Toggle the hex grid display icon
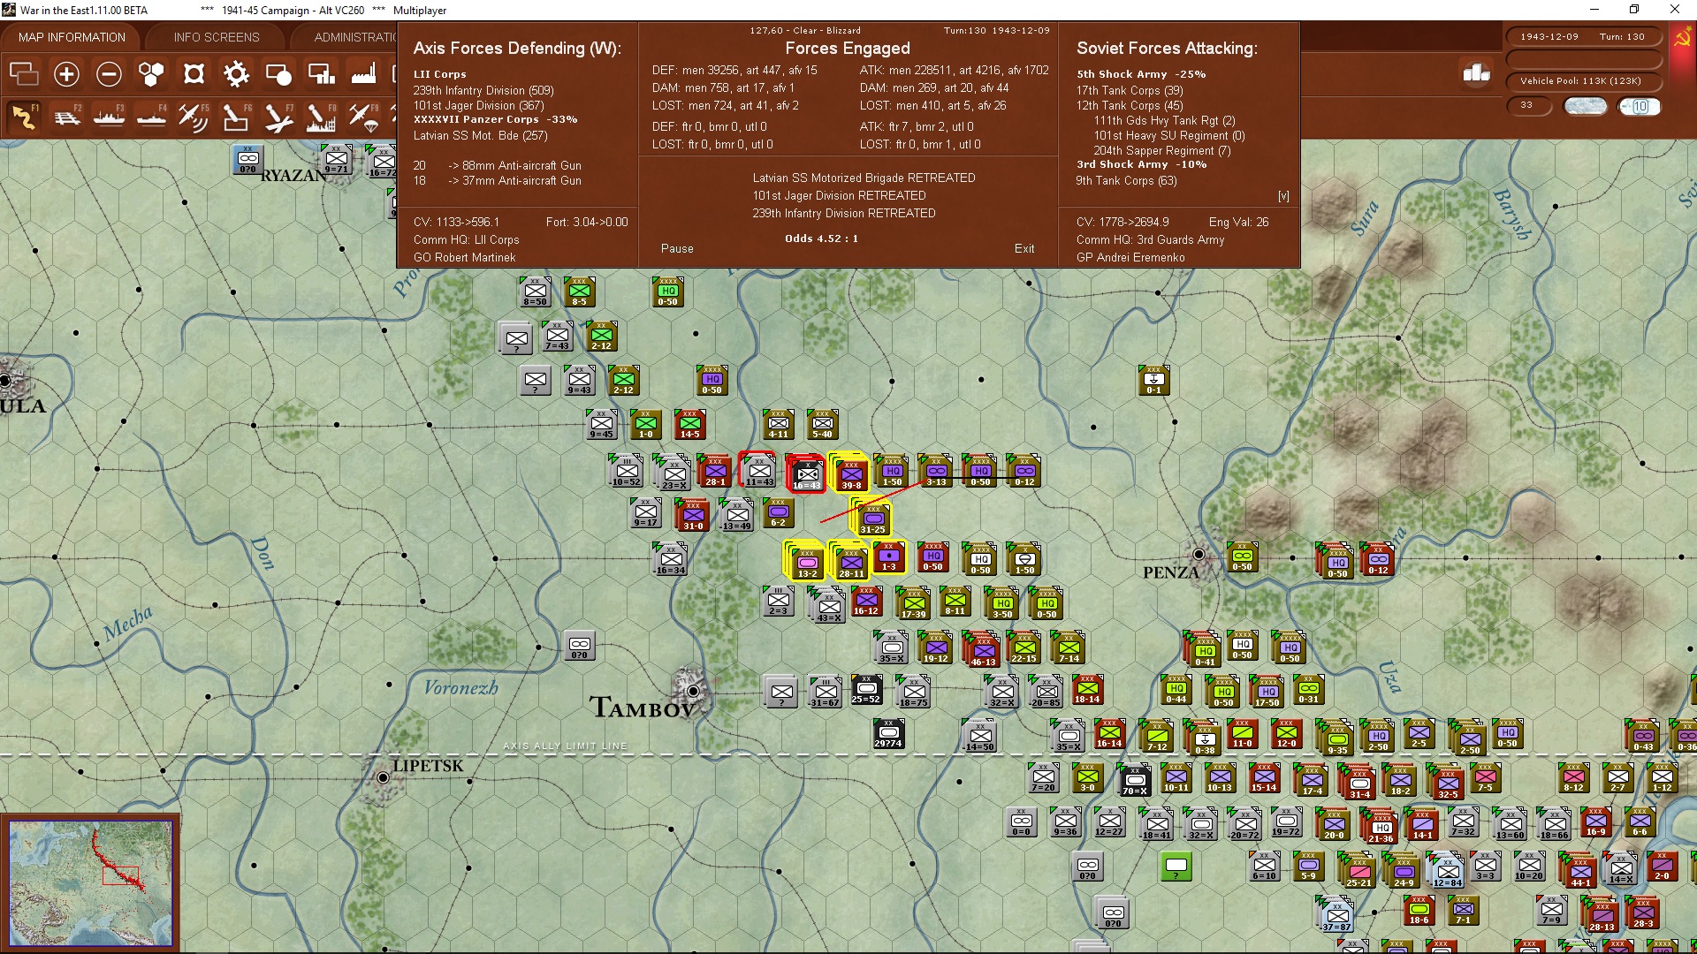 click(151, 74)
